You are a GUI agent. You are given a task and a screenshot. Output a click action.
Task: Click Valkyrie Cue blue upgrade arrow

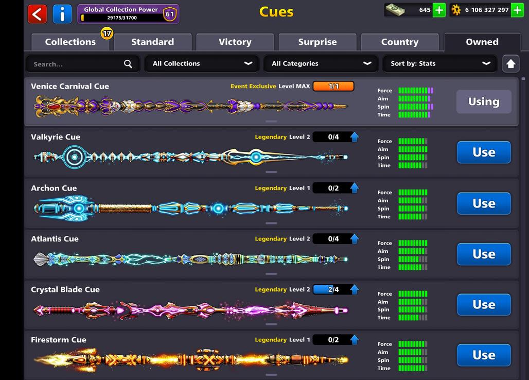[x=355, y=137]
